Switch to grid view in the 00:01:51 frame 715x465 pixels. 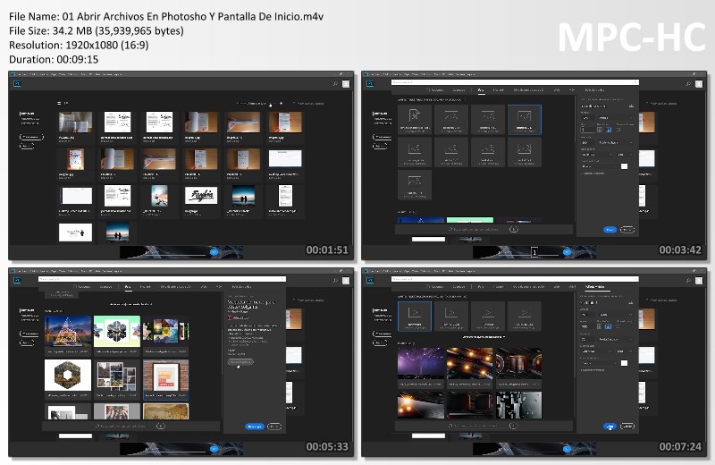(65, 104)
